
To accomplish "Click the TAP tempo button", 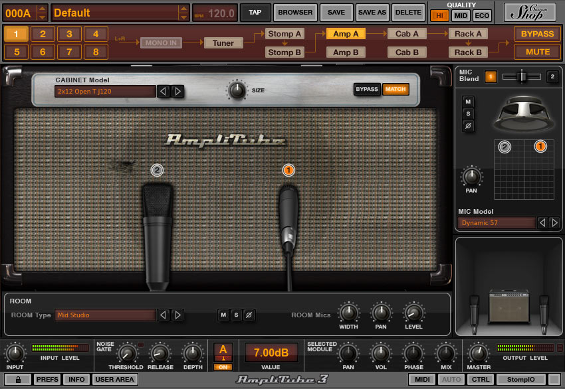I will point(255,13).
